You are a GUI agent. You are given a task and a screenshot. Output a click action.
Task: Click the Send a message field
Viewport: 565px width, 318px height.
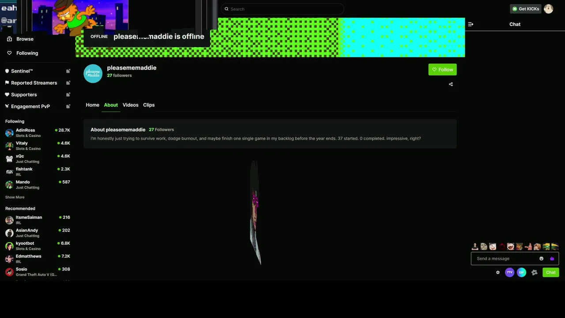(x=515, y=259)
